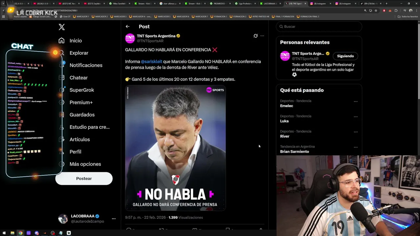Open Notificaciones in the sidebar
420x236 pixels.
[86, 65]
